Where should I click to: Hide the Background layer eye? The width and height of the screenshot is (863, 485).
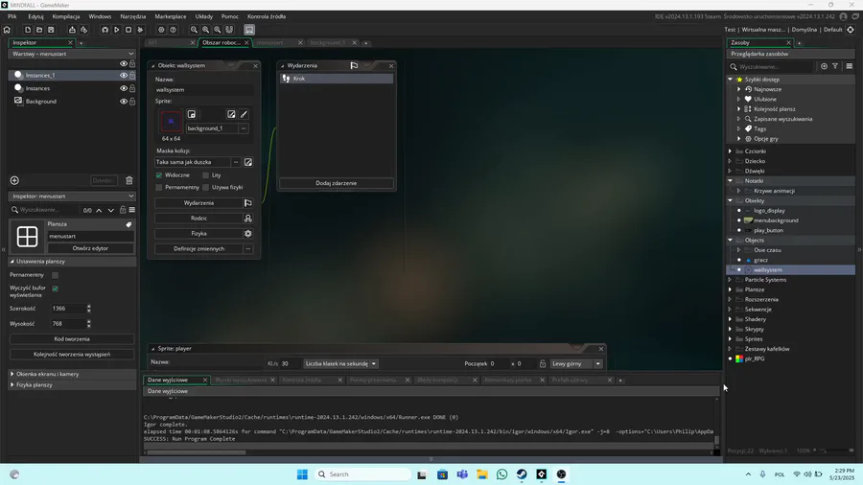point(124,102)
